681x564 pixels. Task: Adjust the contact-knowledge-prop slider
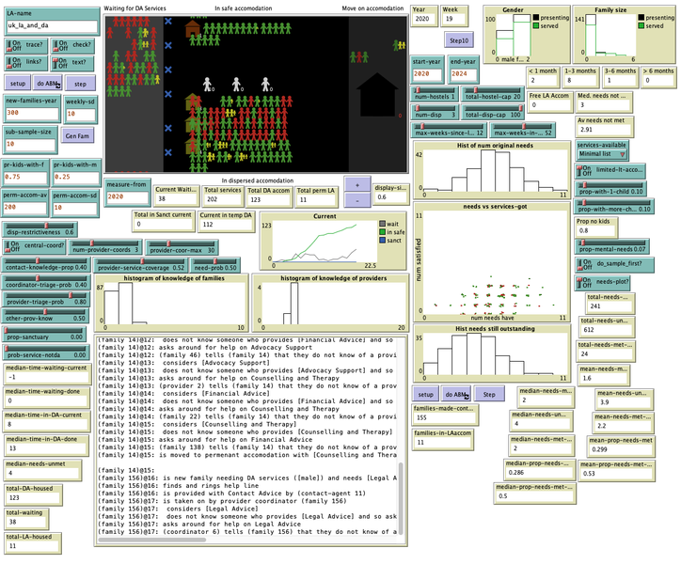pyautogui.click(x=46, y=264)
